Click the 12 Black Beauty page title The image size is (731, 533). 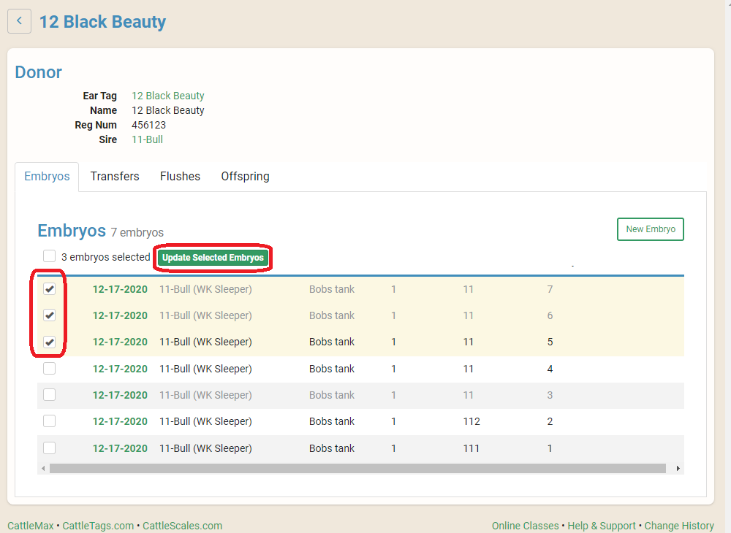pos(102,21)
